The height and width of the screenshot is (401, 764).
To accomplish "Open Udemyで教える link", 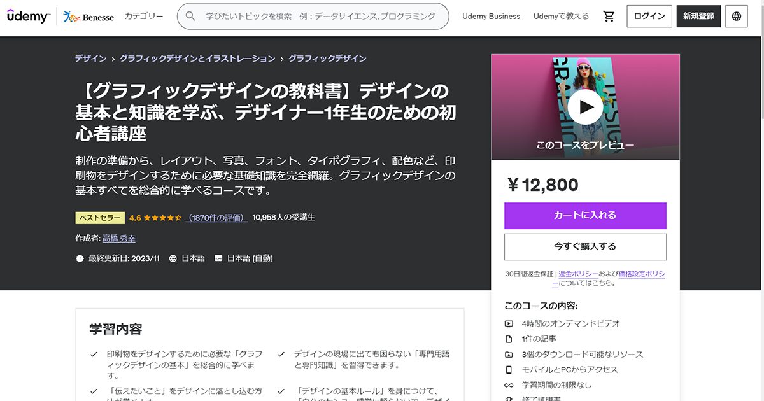I will point(561,17).
